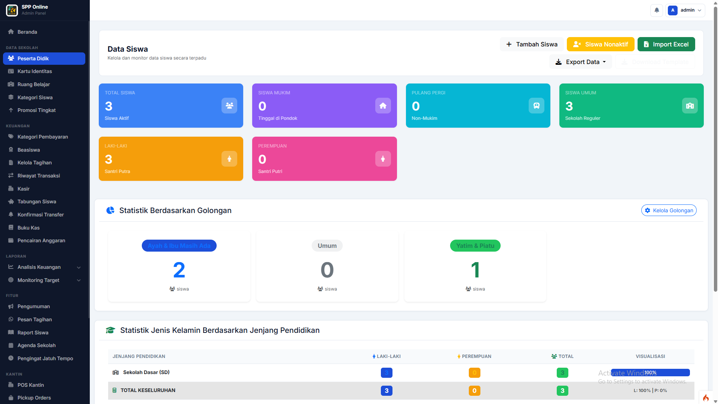
Task: Open the Export Data dropdown
Action: coord(581,62)
